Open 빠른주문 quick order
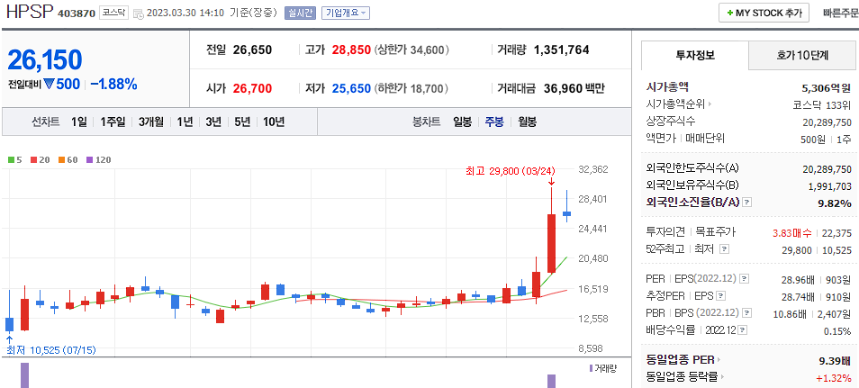Screen dimensions: 859x388 (841, 13)
